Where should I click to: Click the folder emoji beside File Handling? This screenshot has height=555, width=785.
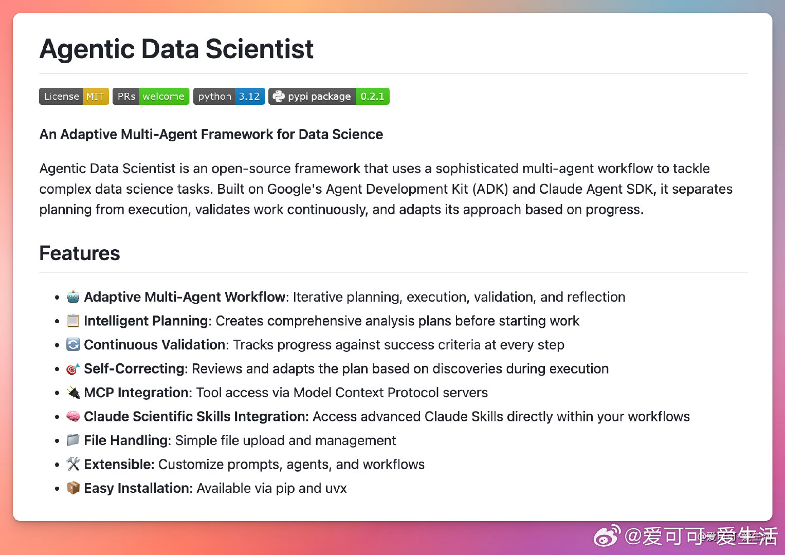[73, 440]
